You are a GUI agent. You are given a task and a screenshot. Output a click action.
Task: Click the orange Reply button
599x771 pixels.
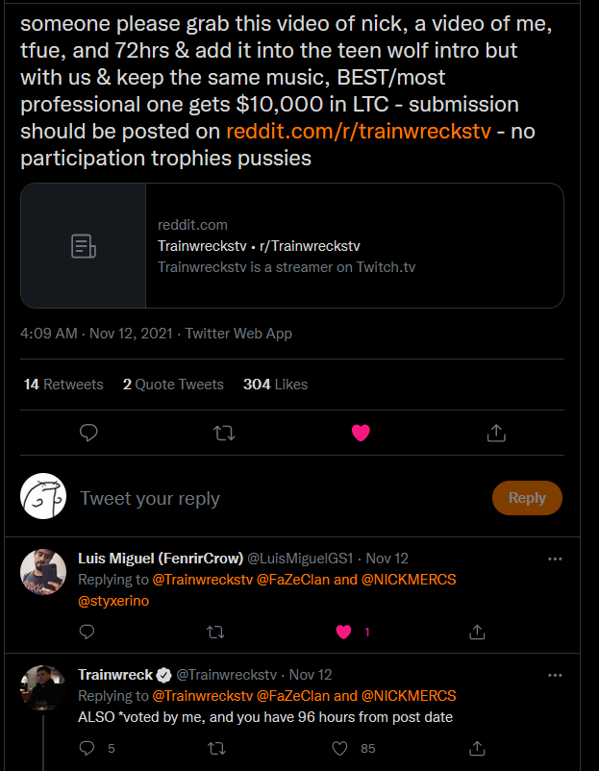[527, 498]
